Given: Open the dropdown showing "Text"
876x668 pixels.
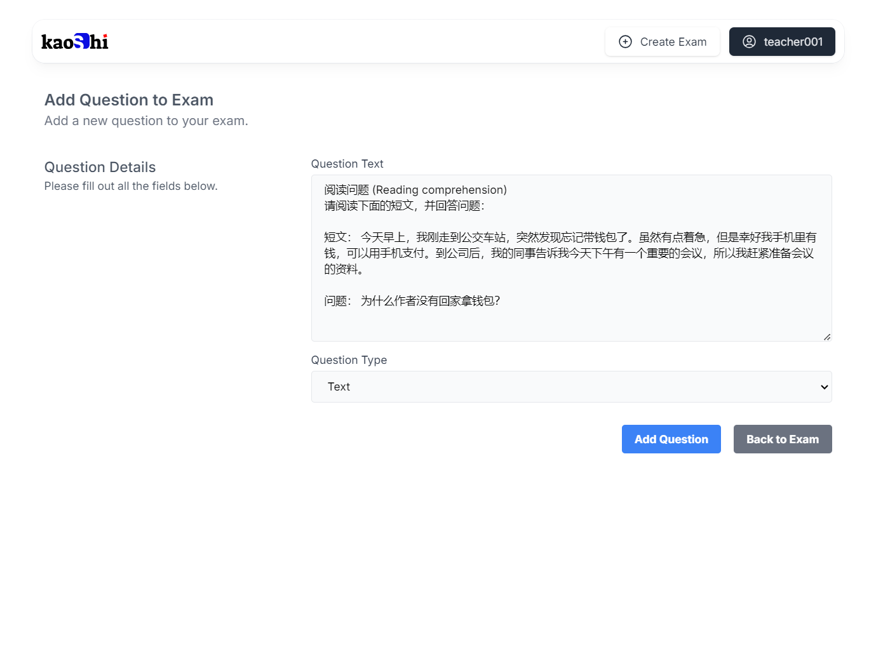Looking at the screenshot, I should tap(570, 387).
